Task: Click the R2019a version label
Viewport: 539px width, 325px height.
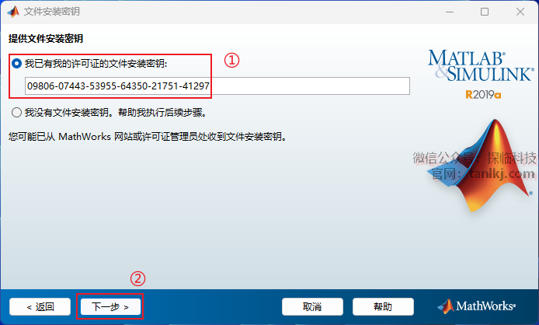Action: point(483,94)
